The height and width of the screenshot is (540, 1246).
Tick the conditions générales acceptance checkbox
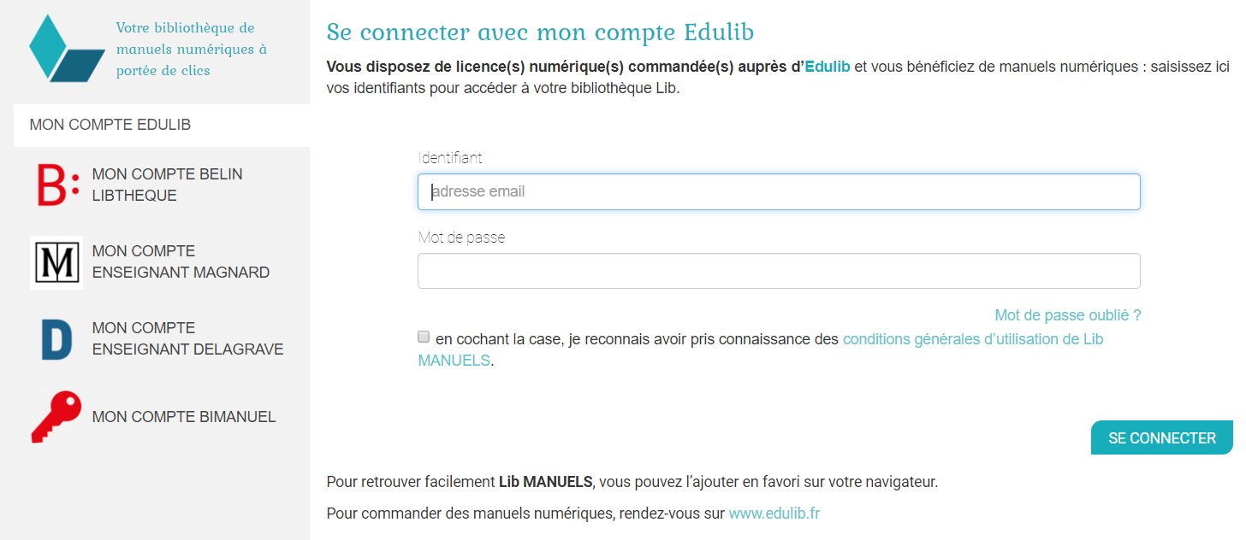(x=424, y=337)
